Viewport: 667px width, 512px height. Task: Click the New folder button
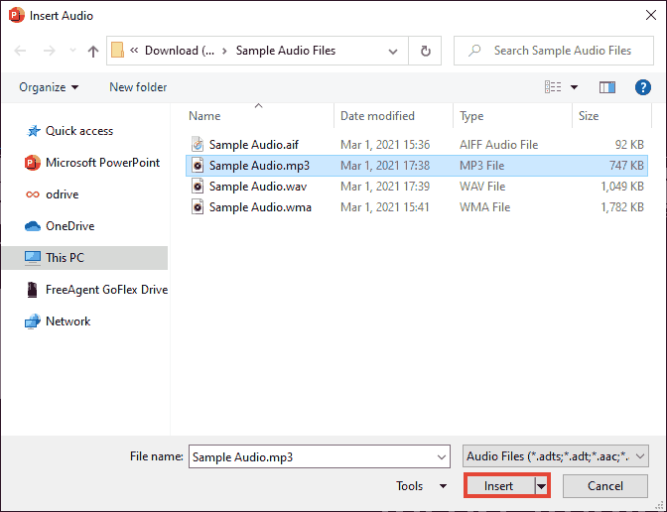click(x=138, y=87)
